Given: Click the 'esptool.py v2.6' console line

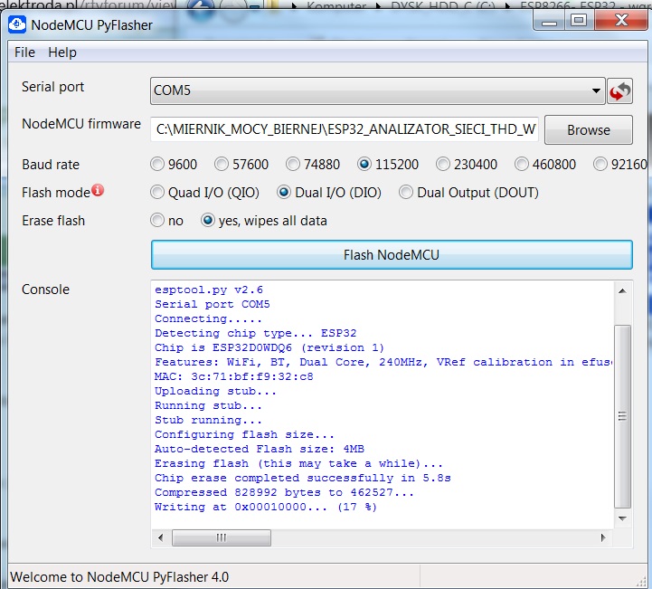Looking at the screenshot, I should (x=209, y=290).
